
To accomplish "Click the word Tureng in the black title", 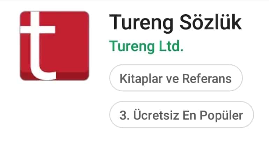I will 141,23.
